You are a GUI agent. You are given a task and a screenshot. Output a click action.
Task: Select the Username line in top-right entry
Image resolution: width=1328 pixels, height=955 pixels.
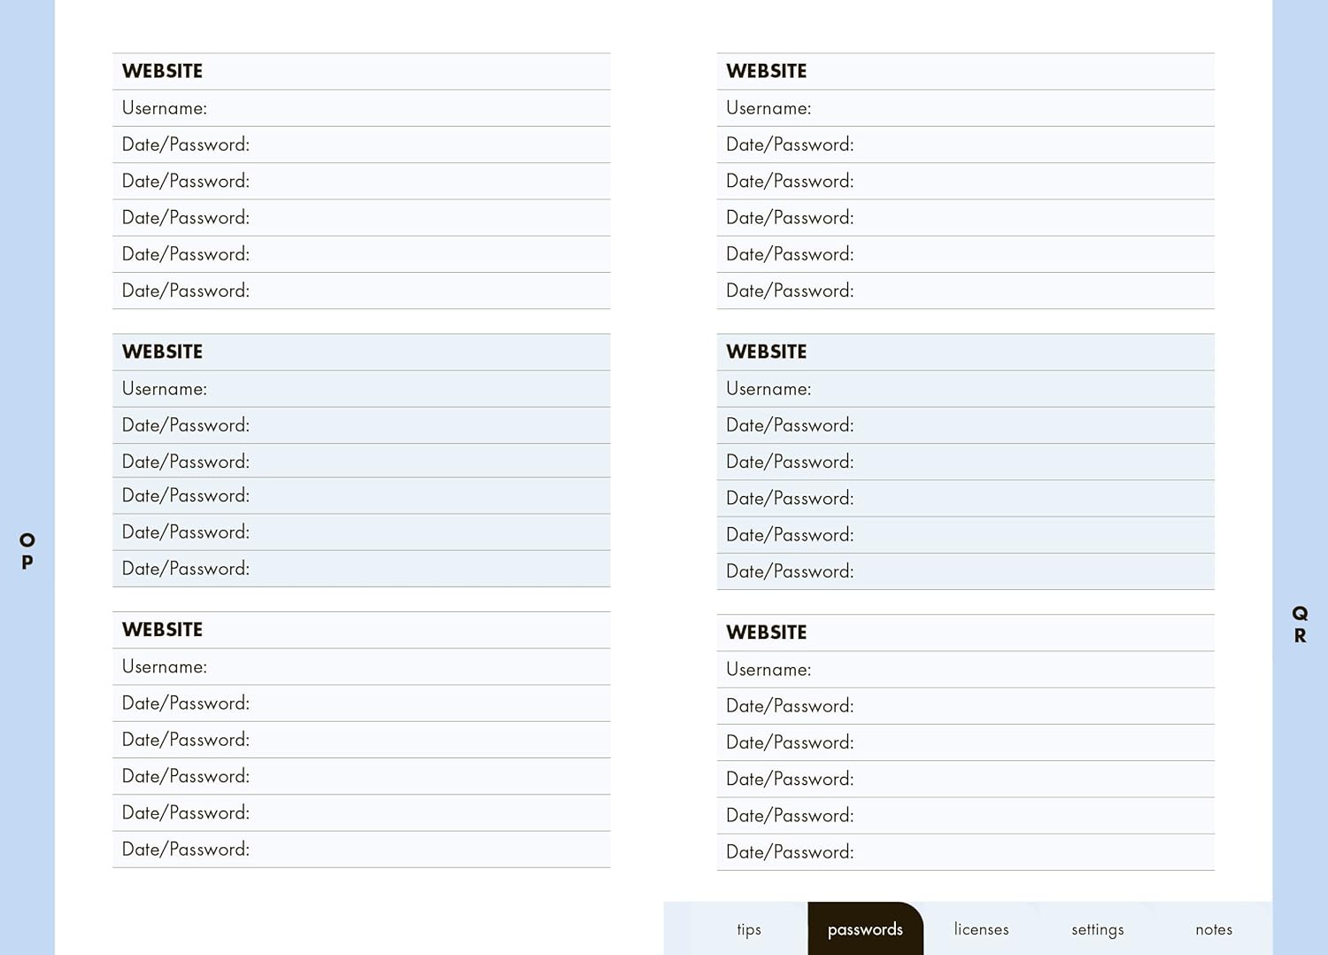[x=965, y=108]
